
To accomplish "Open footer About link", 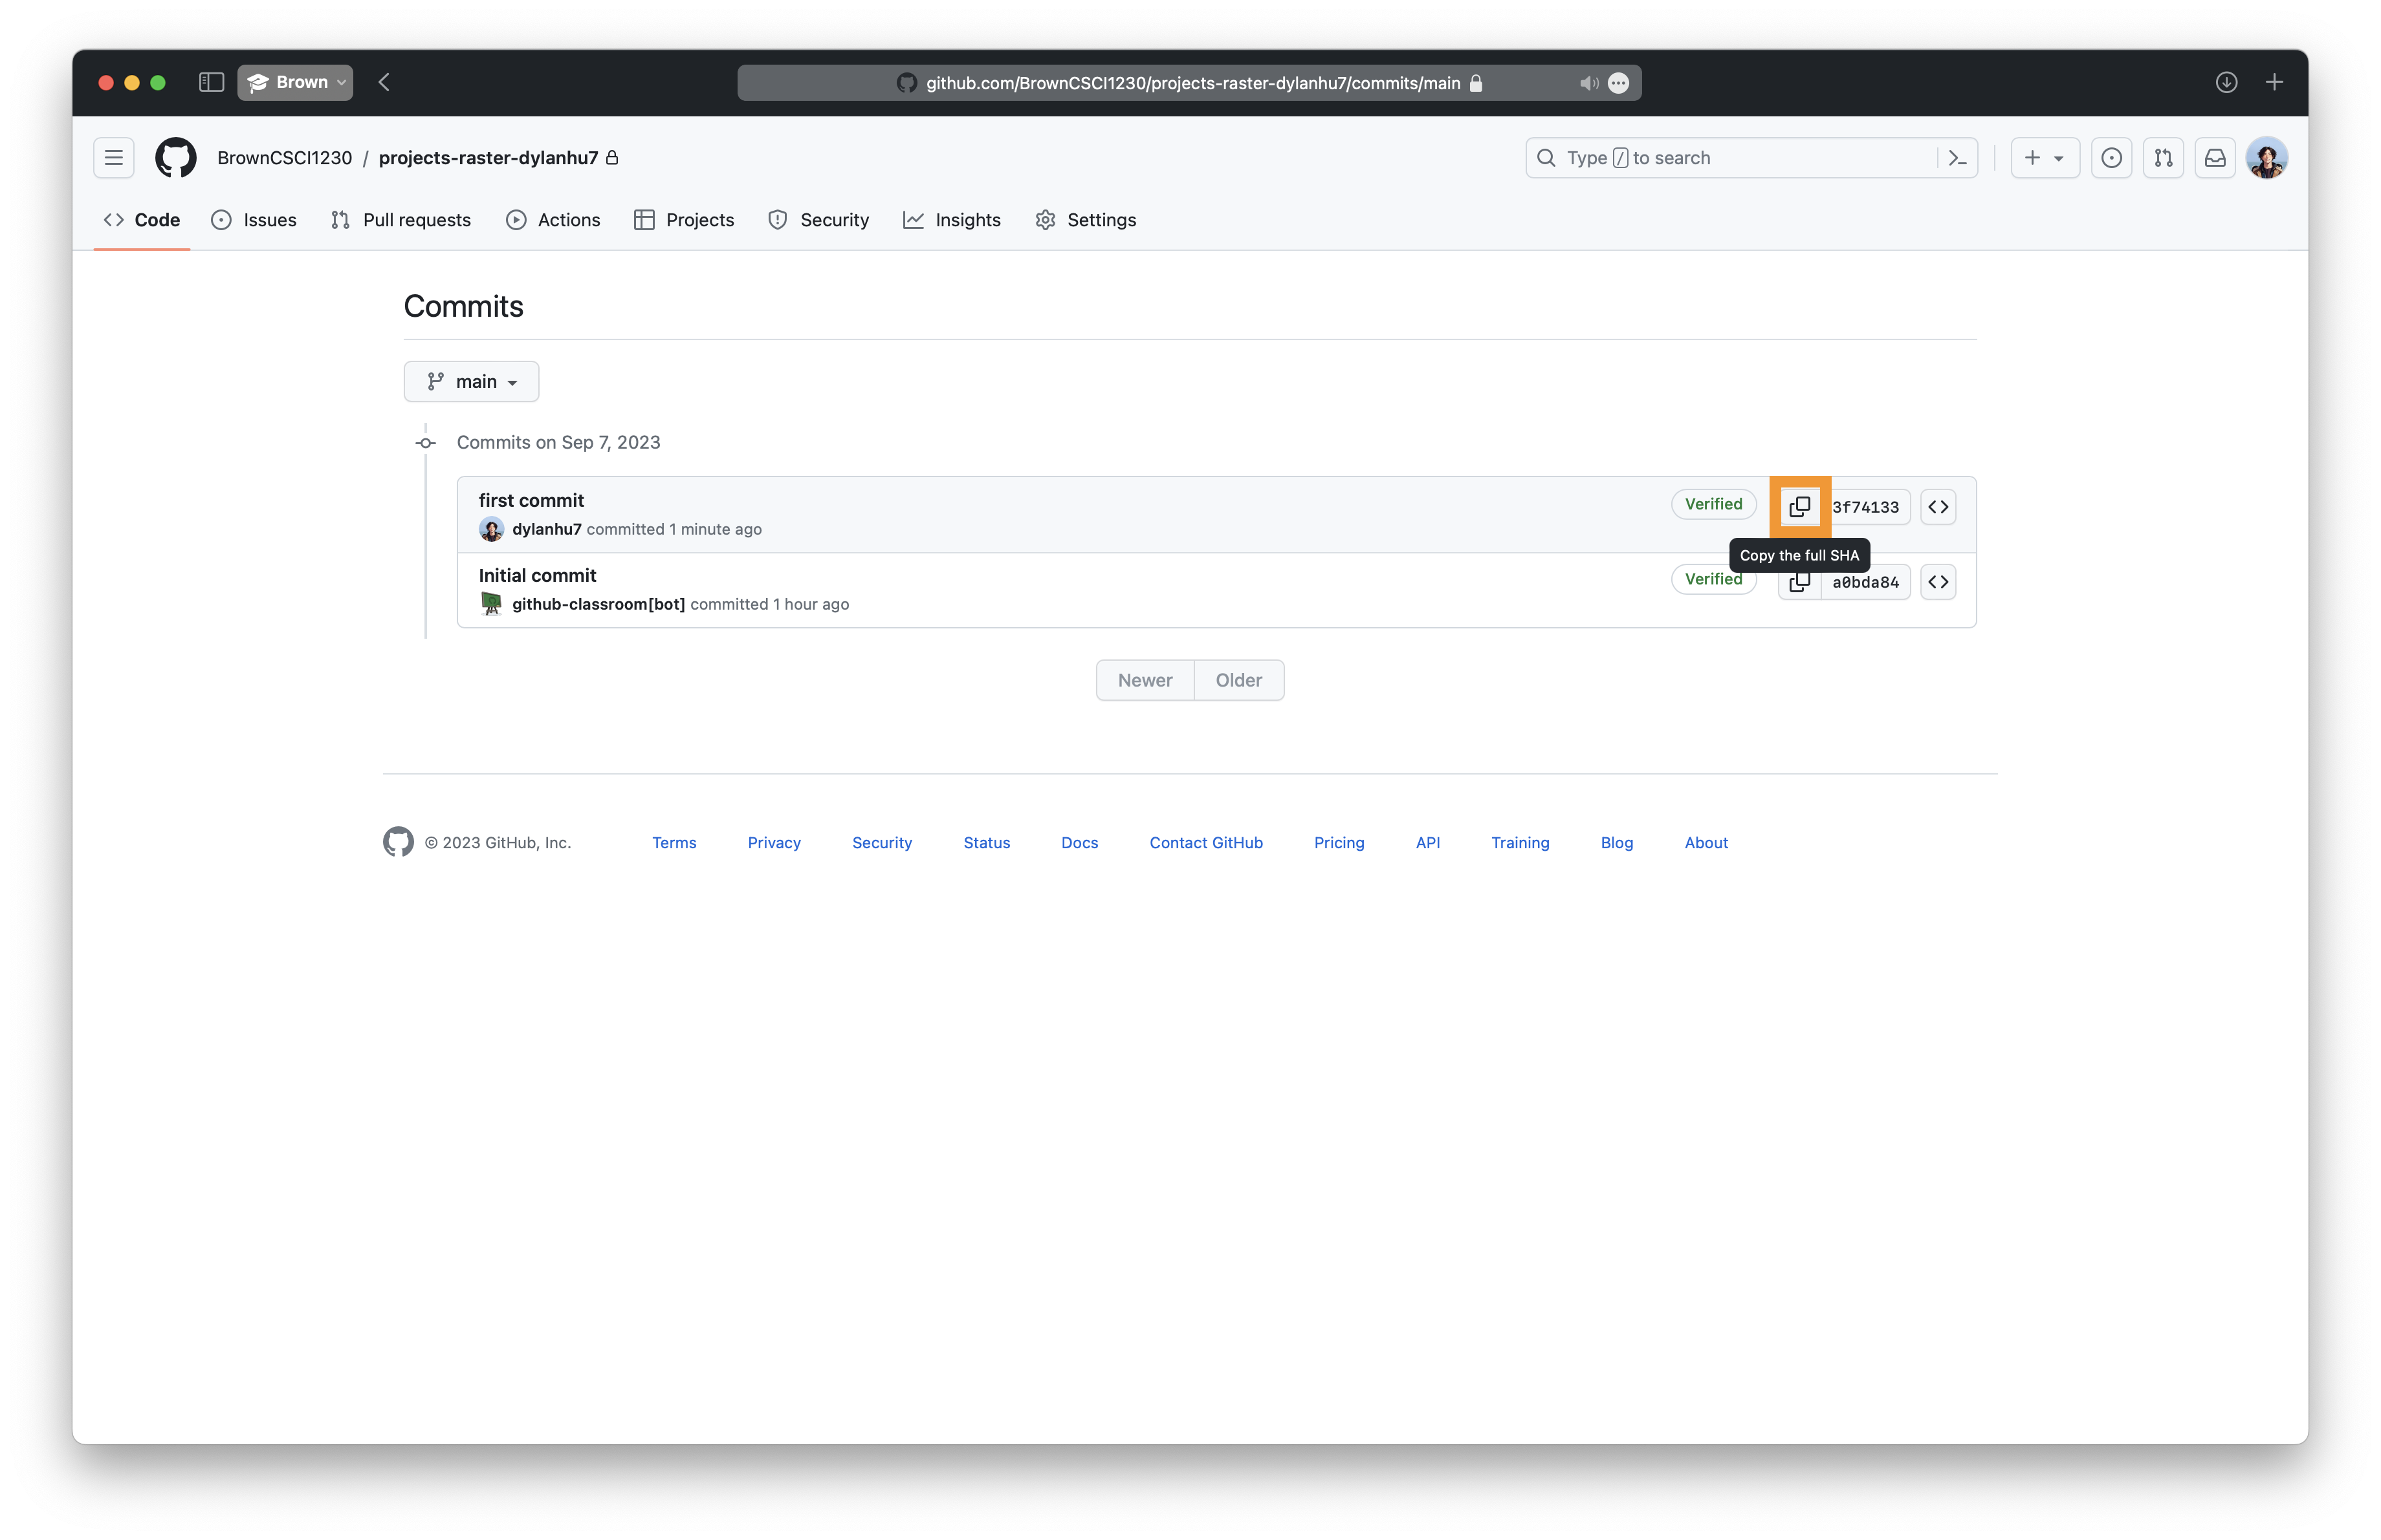I will pos(1706,842).
